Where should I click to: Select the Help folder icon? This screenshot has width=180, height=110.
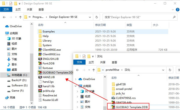(40, 36)
